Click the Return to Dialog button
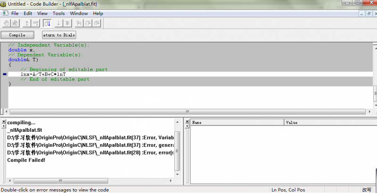This screenshot has height=193, width=377. pos(59,35)
